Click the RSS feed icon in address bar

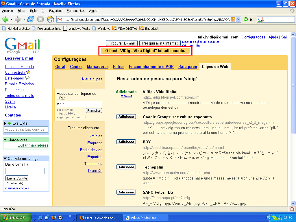(x=233, y=19)
